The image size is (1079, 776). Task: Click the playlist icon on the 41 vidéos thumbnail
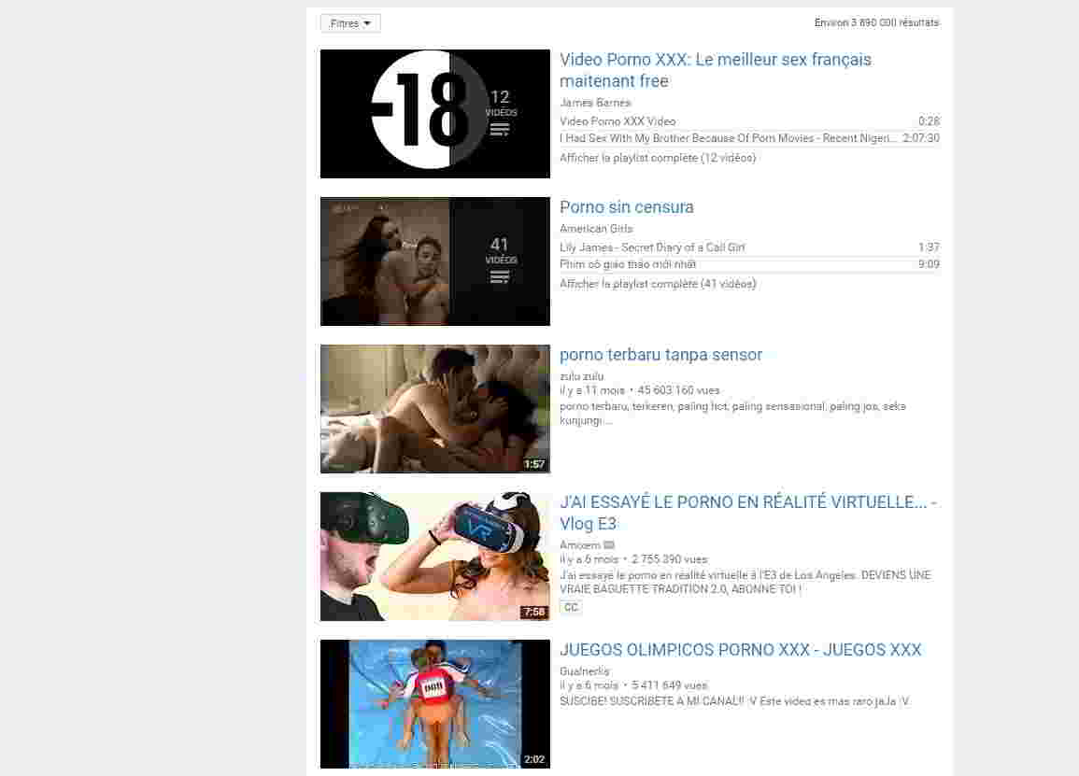pos(500,277)
